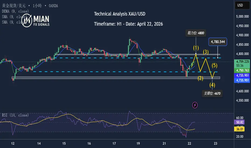Select wave label (4) below support zone
Image resolution: width=251 pixels, height=148 pixels.
click(212, 85)
